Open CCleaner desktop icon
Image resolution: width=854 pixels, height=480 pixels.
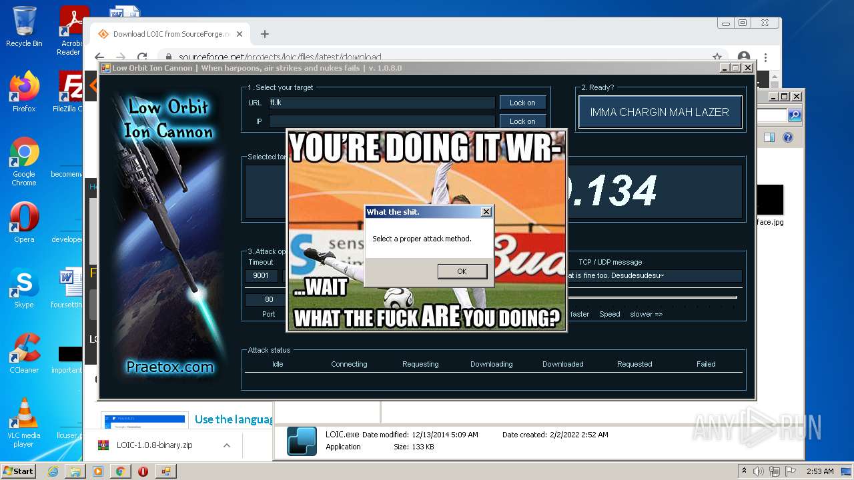tap(24, 353)
